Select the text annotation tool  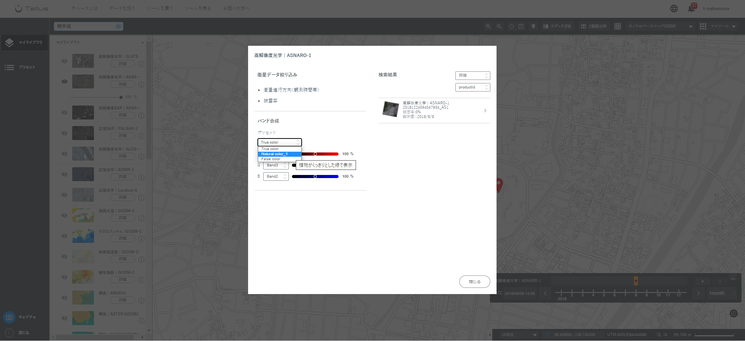point(521,26)
